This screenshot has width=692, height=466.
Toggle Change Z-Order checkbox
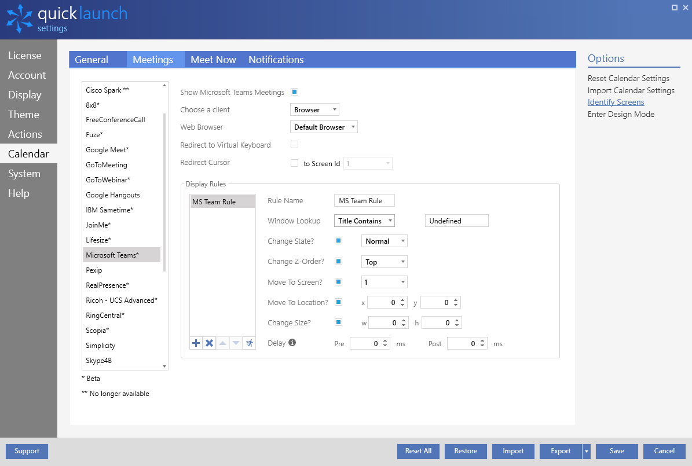(339, 261)
